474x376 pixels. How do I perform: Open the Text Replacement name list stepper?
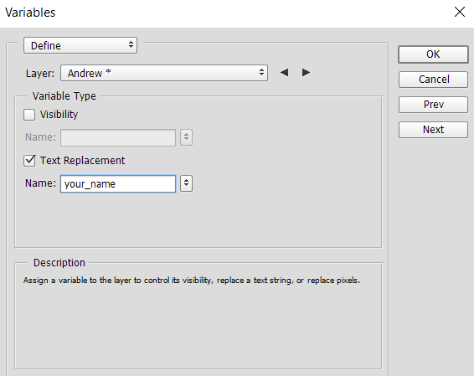tap(186, 183)
